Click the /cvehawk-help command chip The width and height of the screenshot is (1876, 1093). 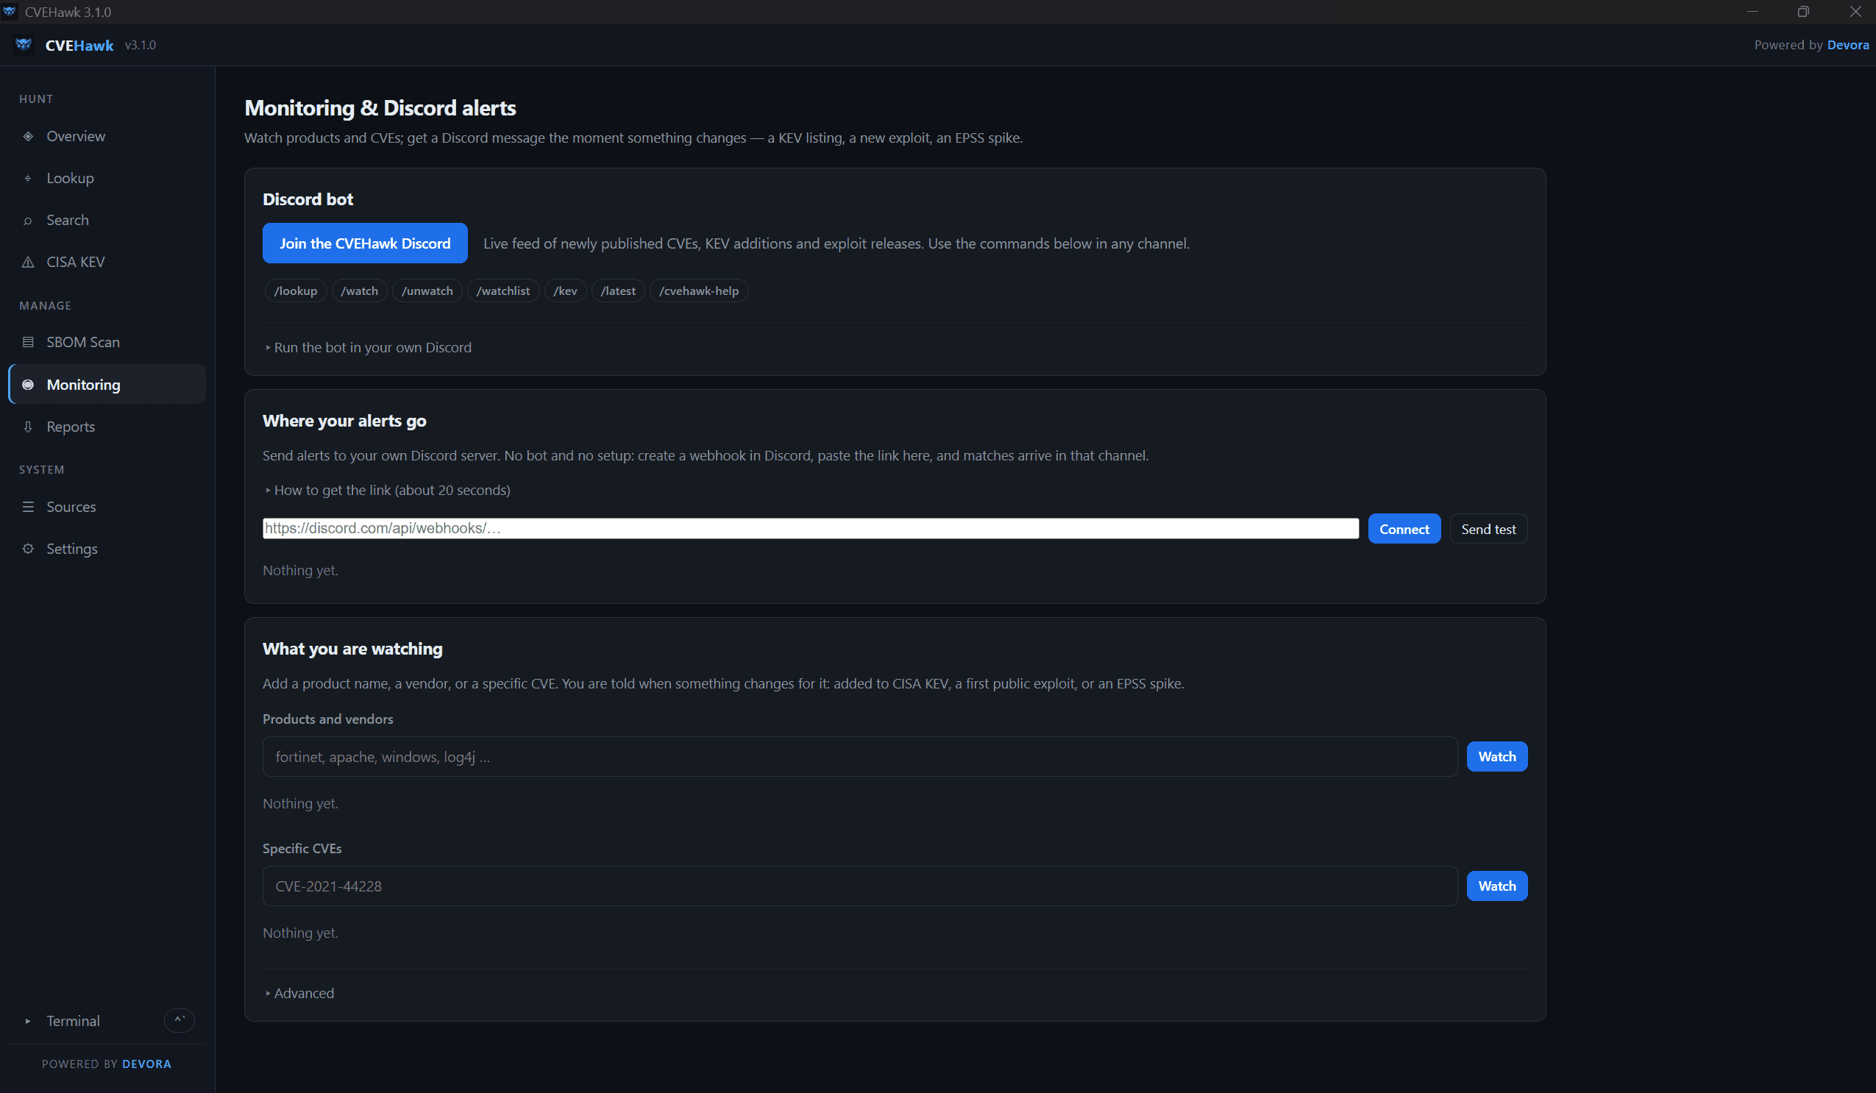[699, 291]
